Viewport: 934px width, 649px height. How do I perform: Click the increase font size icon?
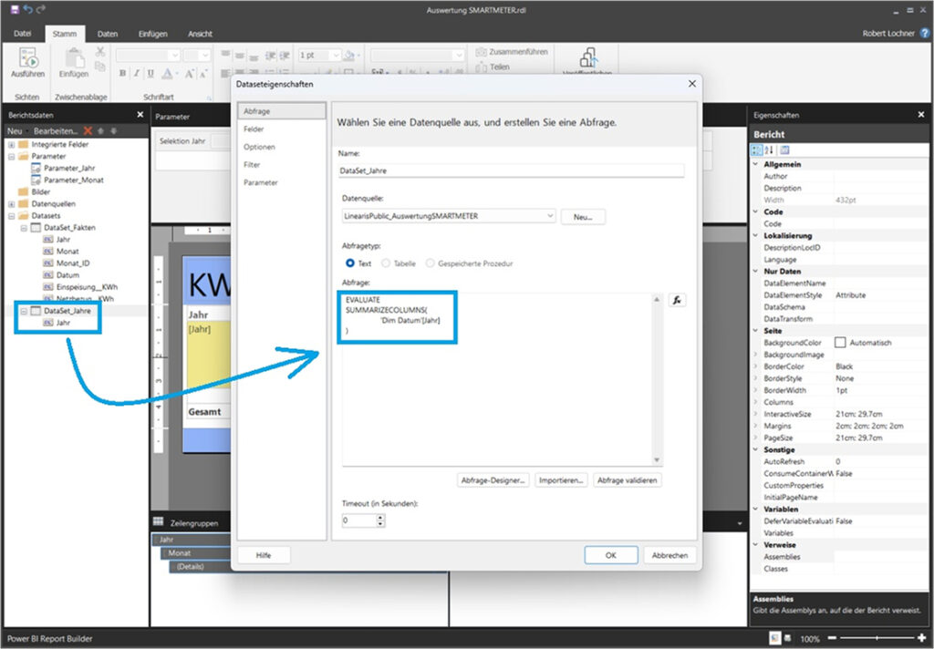[x=189, y=73]
